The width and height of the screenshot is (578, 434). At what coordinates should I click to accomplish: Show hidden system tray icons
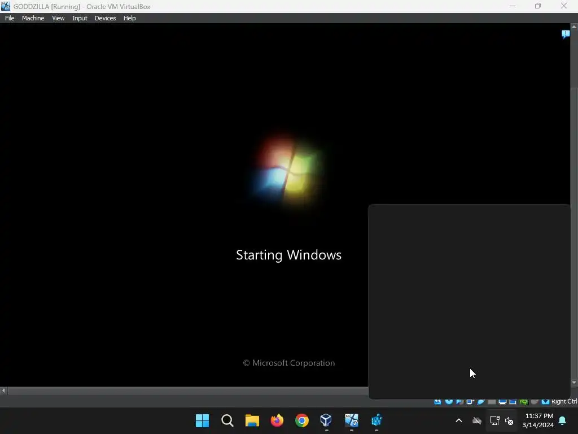coord(458,420)
